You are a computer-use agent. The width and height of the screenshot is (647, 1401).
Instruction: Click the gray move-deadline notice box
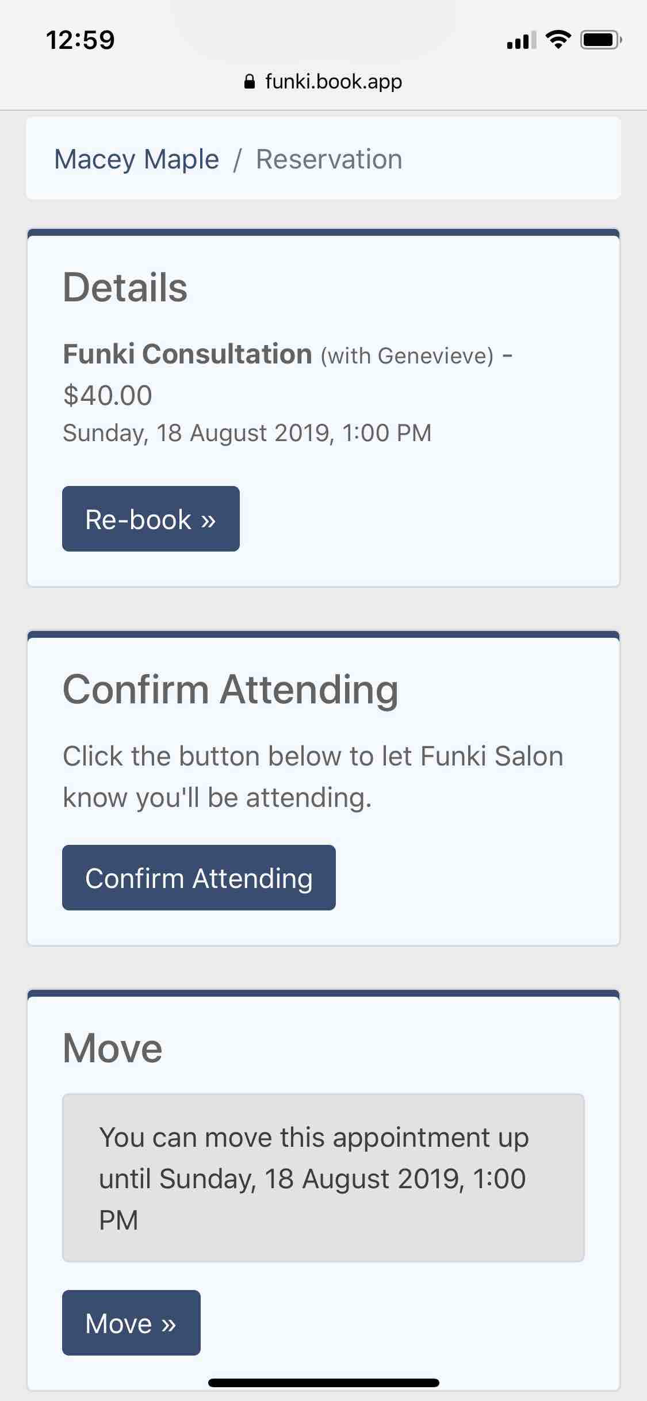pyautogui.click(x=323, y=1178)
